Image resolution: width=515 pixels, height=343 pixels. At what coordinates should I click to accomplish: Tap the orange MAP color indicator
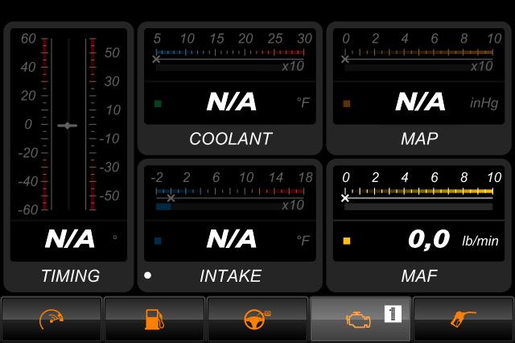[347, 104]
